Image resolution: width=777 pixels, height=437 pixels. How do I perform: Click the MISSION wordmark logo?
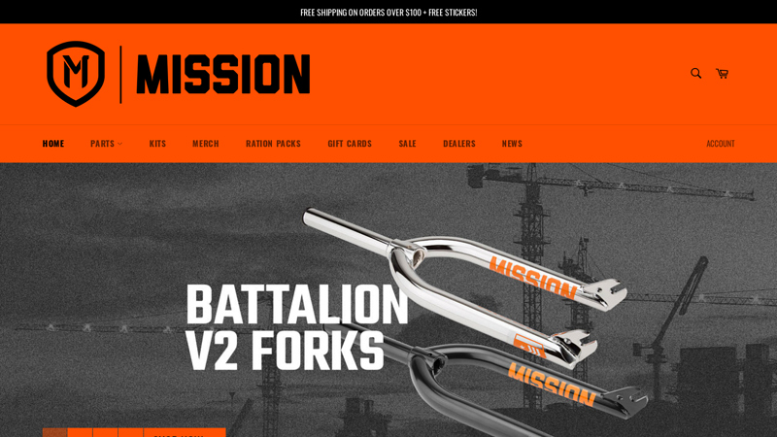(x=223, y=75)
